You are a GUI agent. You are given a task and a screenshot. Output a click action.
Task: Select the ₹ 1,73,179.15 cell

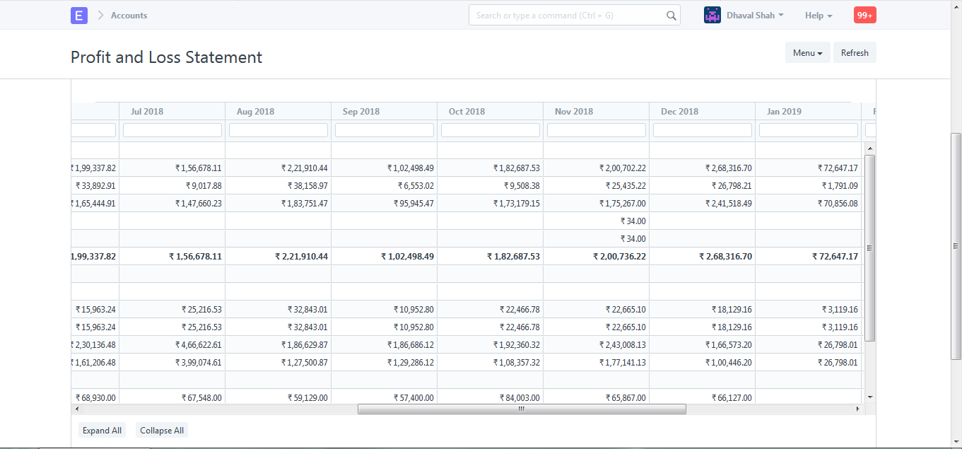491,204
